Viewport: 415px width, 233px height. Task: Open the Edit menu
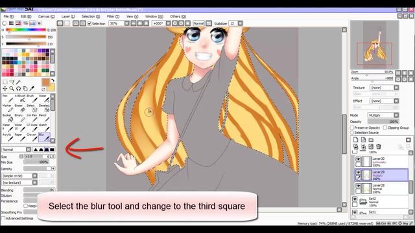(x=26, y=16)
